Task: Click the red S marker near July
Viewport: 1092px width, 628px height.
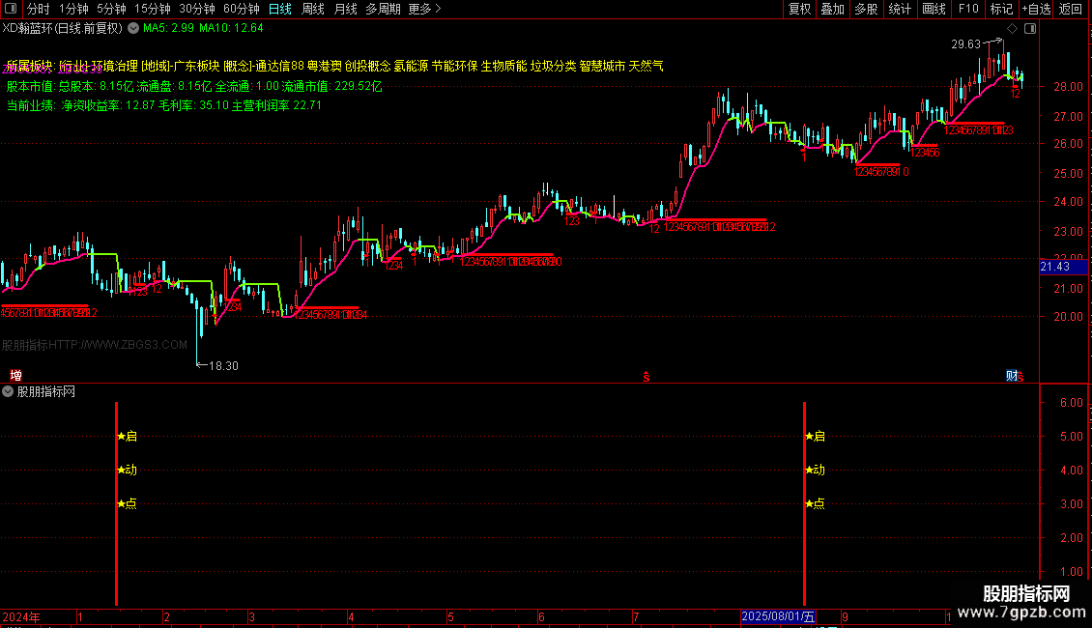Action: click(647, 377)
